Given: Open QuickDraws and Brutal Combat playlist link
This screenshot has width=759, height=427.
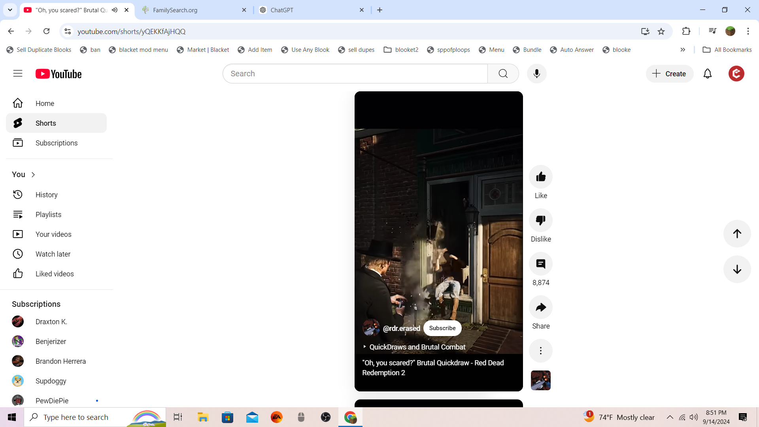Looking at the screenshot, I should [x=417, y=347].
